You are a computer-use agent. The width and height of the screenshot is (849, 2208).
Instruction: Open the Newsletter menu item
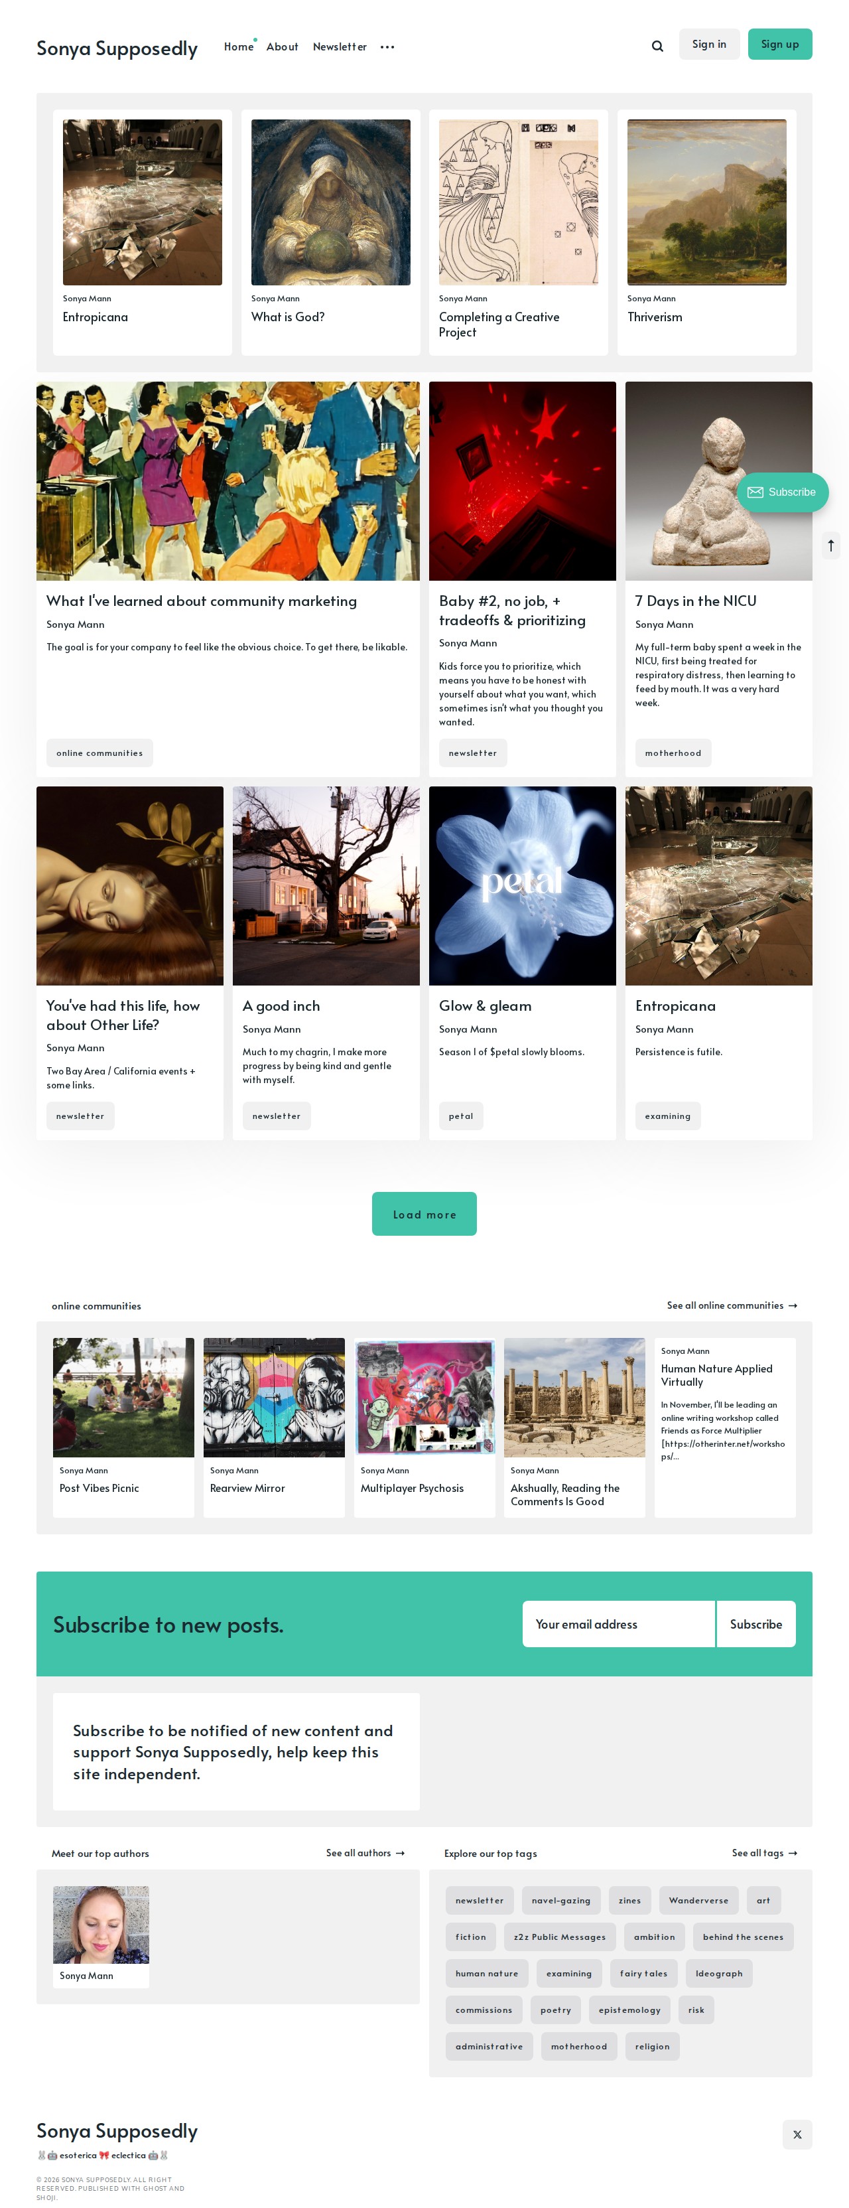click(339, 47)
